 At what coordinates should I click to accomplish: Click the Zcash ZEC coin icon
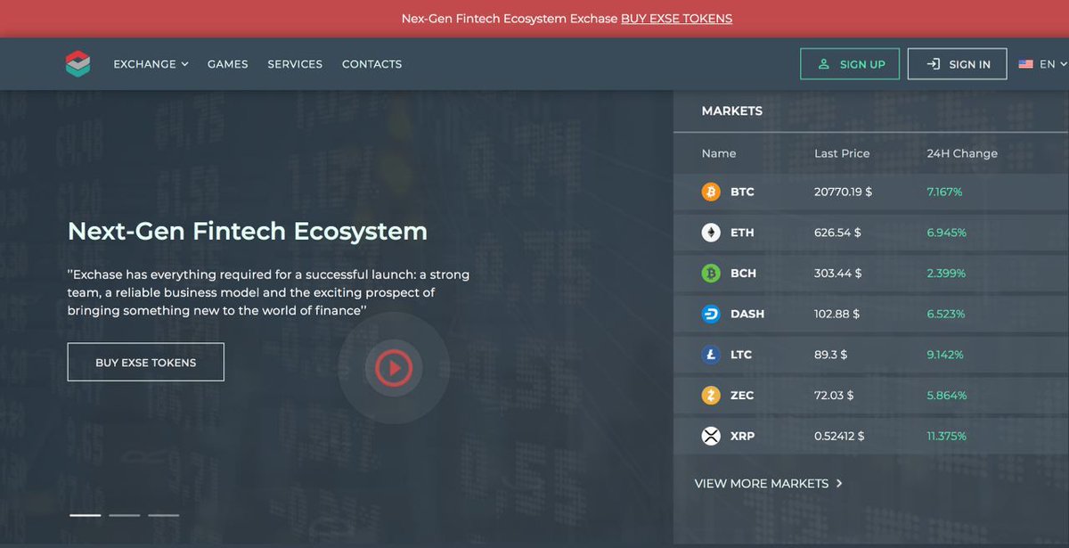[711, 395]
